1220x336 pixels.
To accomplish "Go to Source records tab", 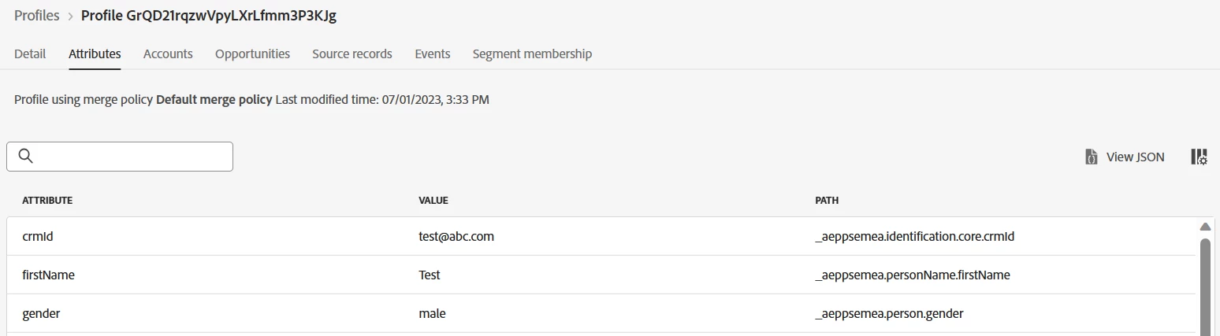I will click(352, 54).
